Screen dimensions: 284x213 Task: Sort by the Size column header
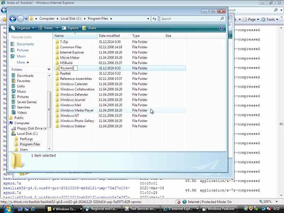click(x=175, y=36)
